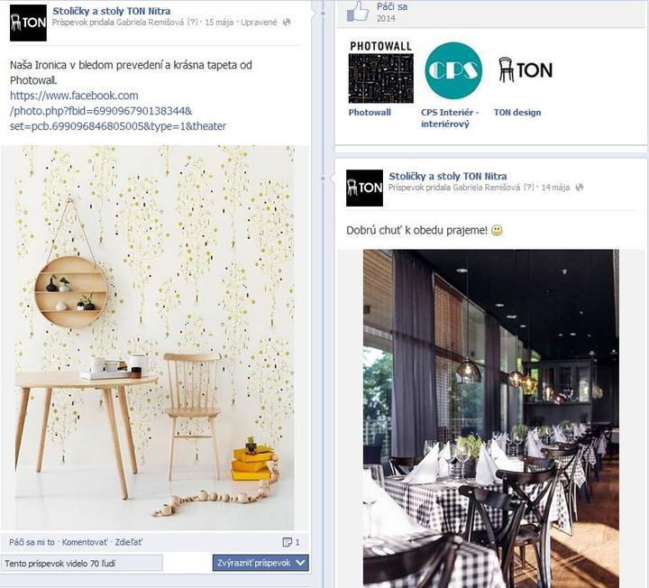This screenshot has height=588, width=649.
Task: Click the TON avatar on the lunch post
Action: click(x=364, y=188)
